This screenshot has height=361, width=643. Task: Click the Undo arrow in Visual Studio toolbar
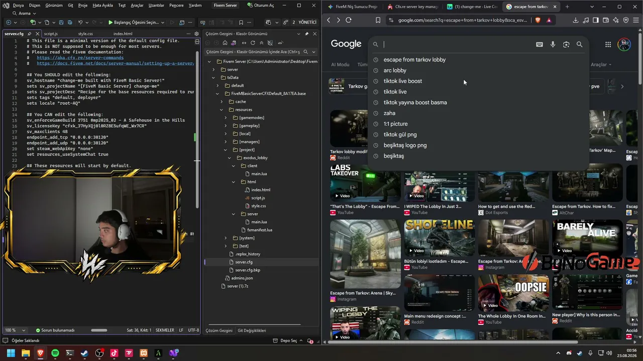point(80,23)
